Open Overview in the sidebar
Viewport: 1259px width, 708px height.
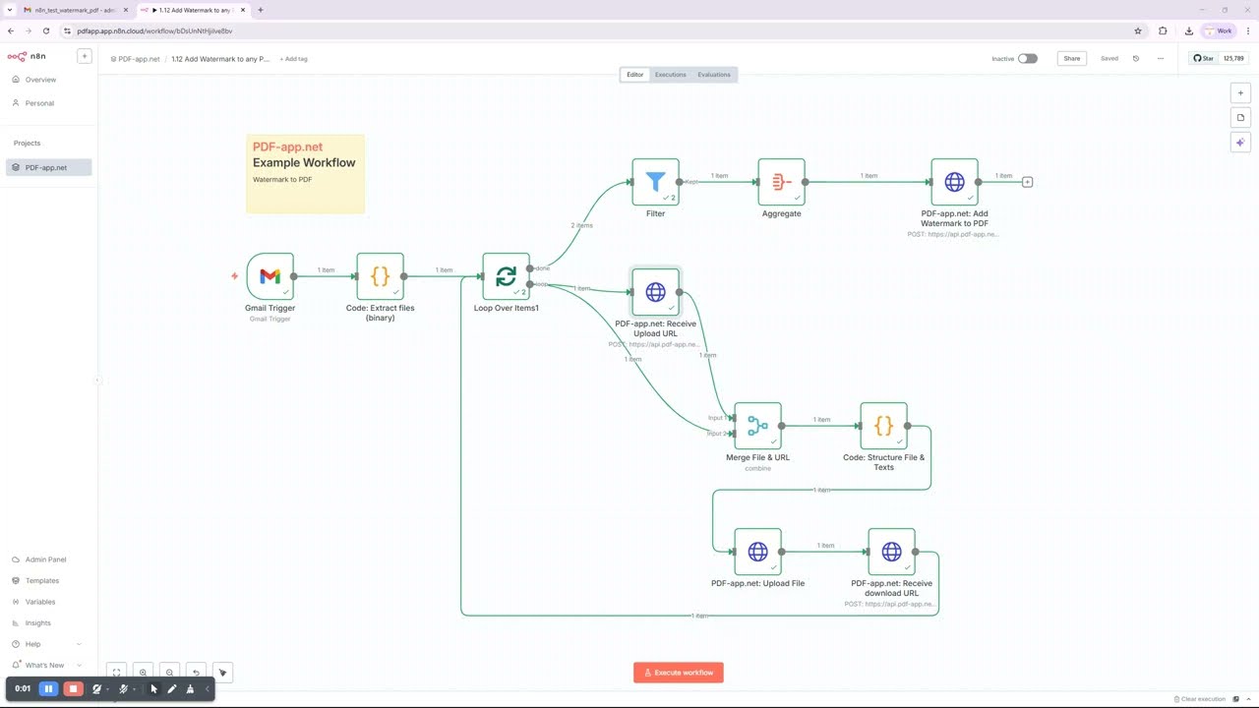pyautogui.click(x=46, y=80)
